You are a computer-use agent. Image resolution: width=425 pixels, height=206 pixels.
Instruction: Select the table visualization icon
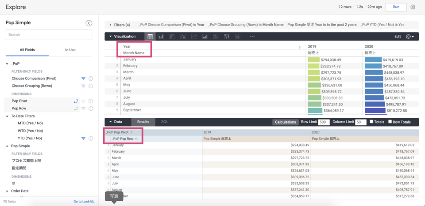pos(150,37)
